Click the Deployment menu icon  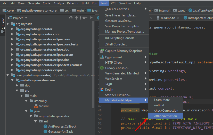[x=102, y=57]
